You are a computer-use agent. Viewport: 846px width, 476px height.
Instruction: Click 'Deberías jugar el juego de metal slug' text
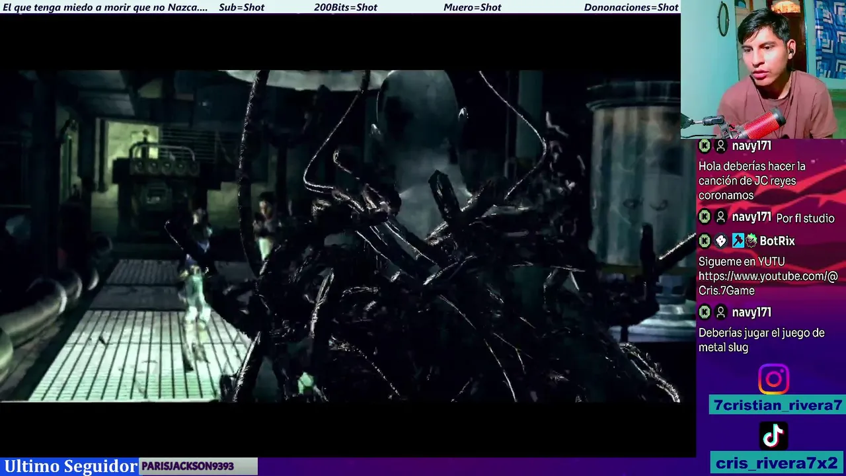click(x=761, y=340)
